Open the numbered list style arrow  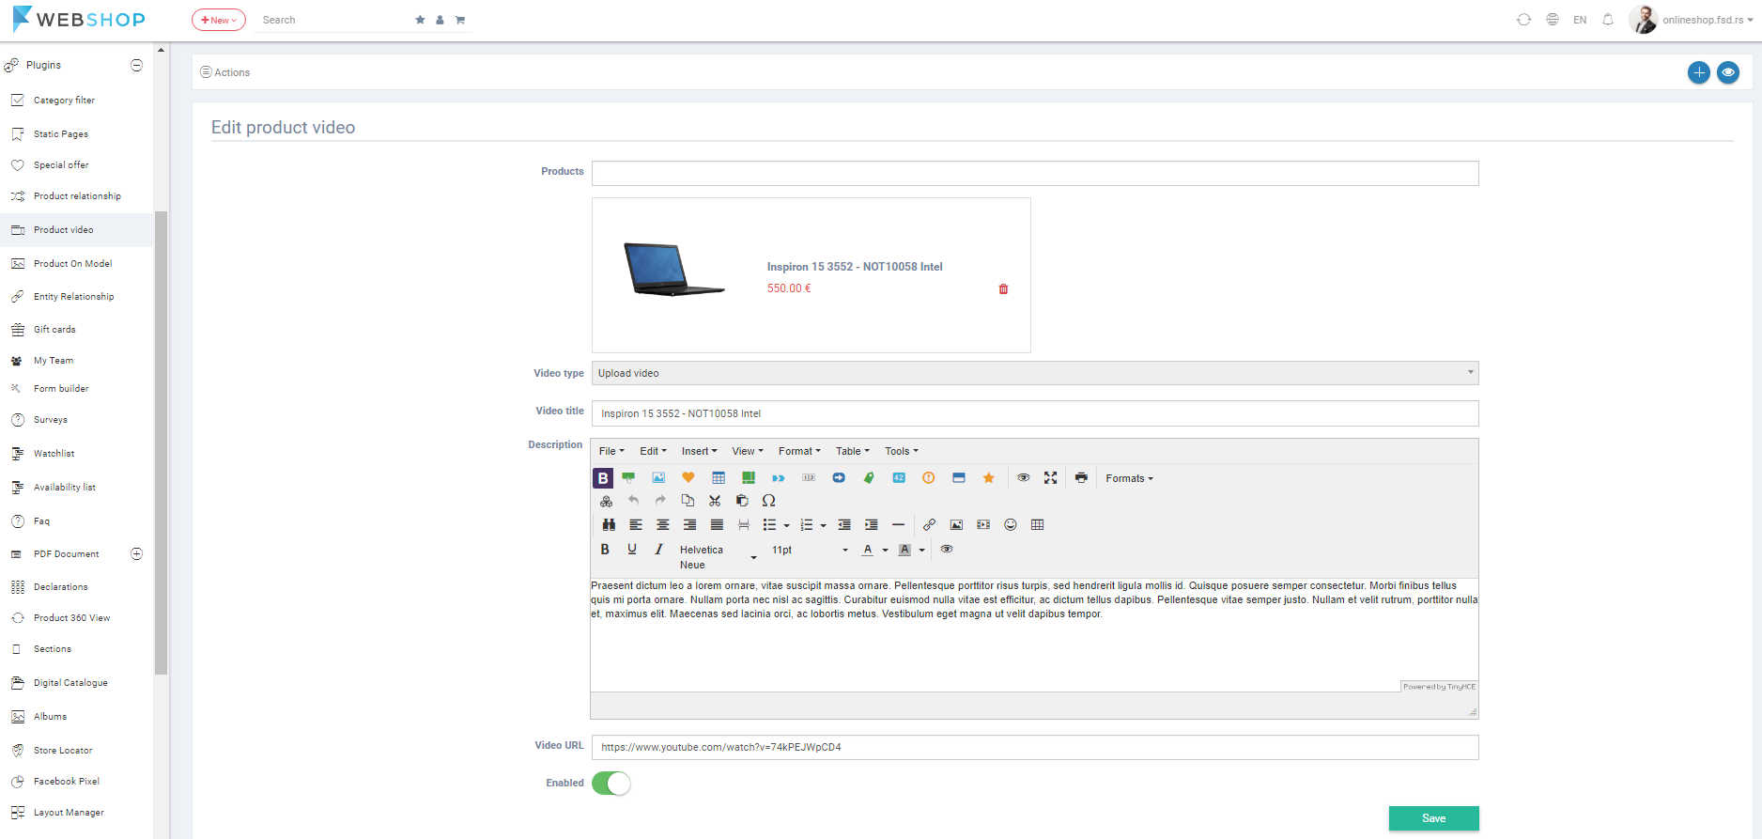[x=824, y=525]
